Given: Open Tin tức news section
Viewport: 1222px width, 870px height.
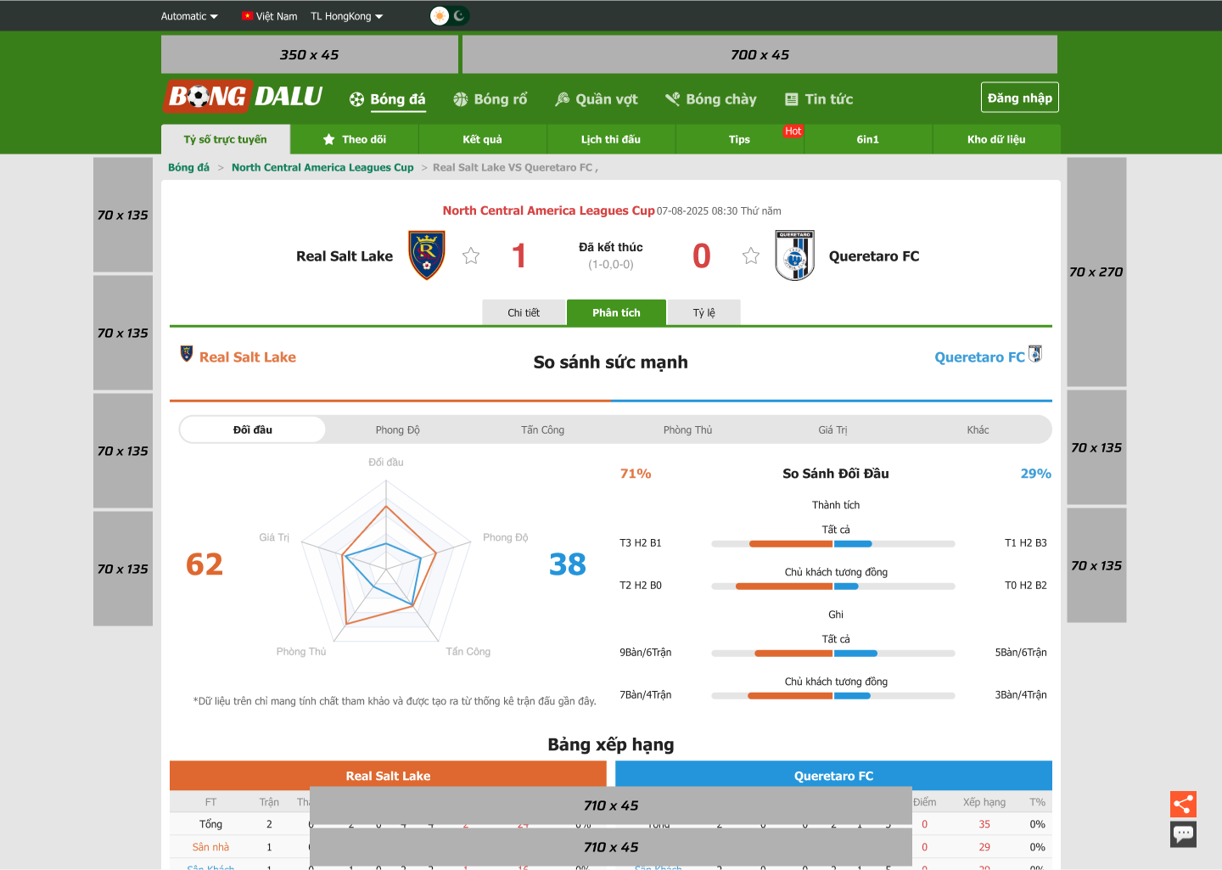Looking at the screenshot, I should coord(818,99).
